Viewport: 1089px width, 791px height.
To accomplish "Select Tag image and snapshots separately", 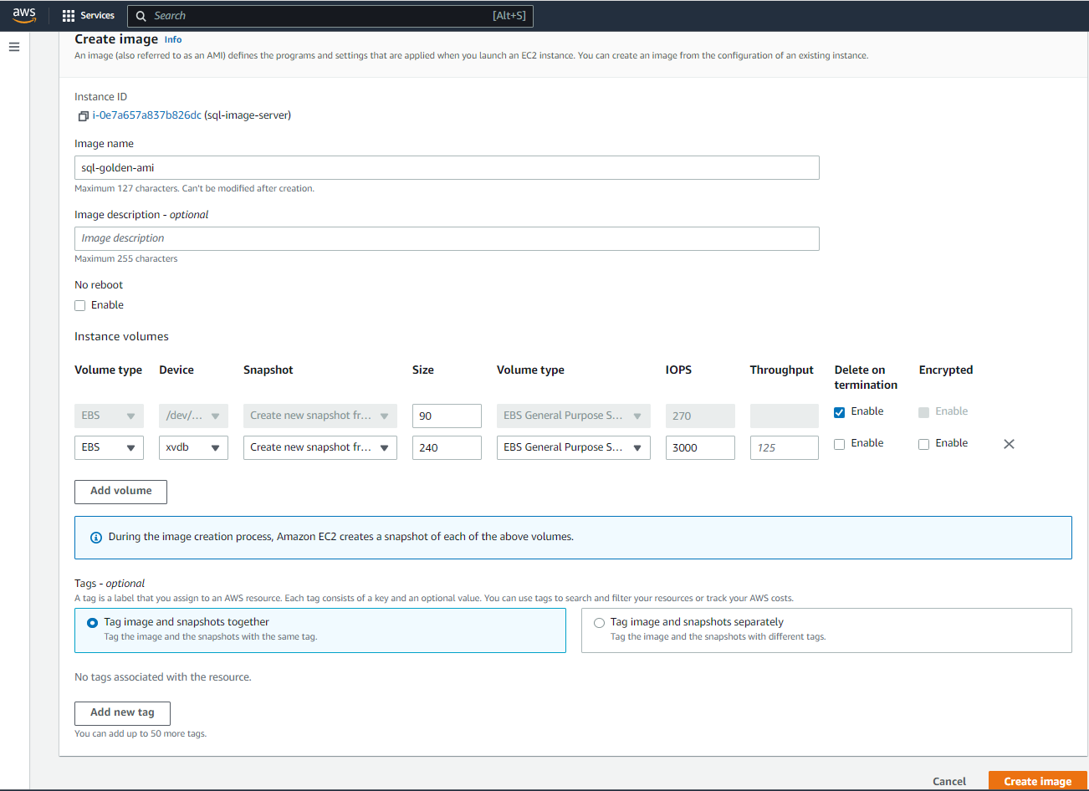I will pyautogui.click(x=826, y=630).
